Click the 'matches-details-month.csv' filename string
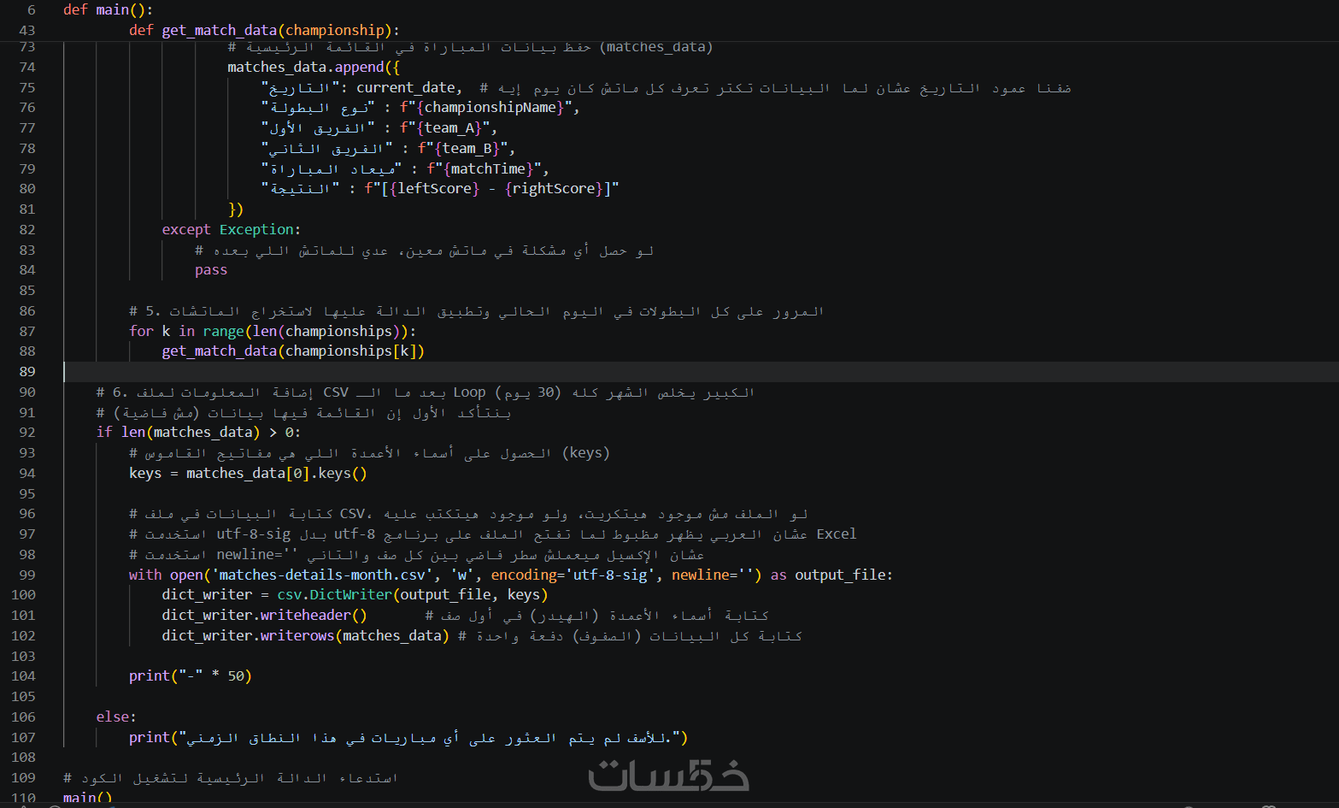This screenshot has height=808, width=1339. point(326,575)
